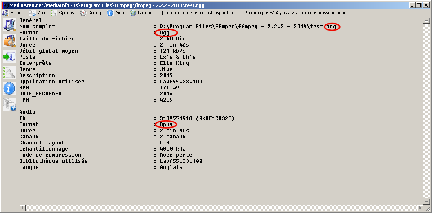
Task: Open the Vue menu
Action: tap(37, 13)
